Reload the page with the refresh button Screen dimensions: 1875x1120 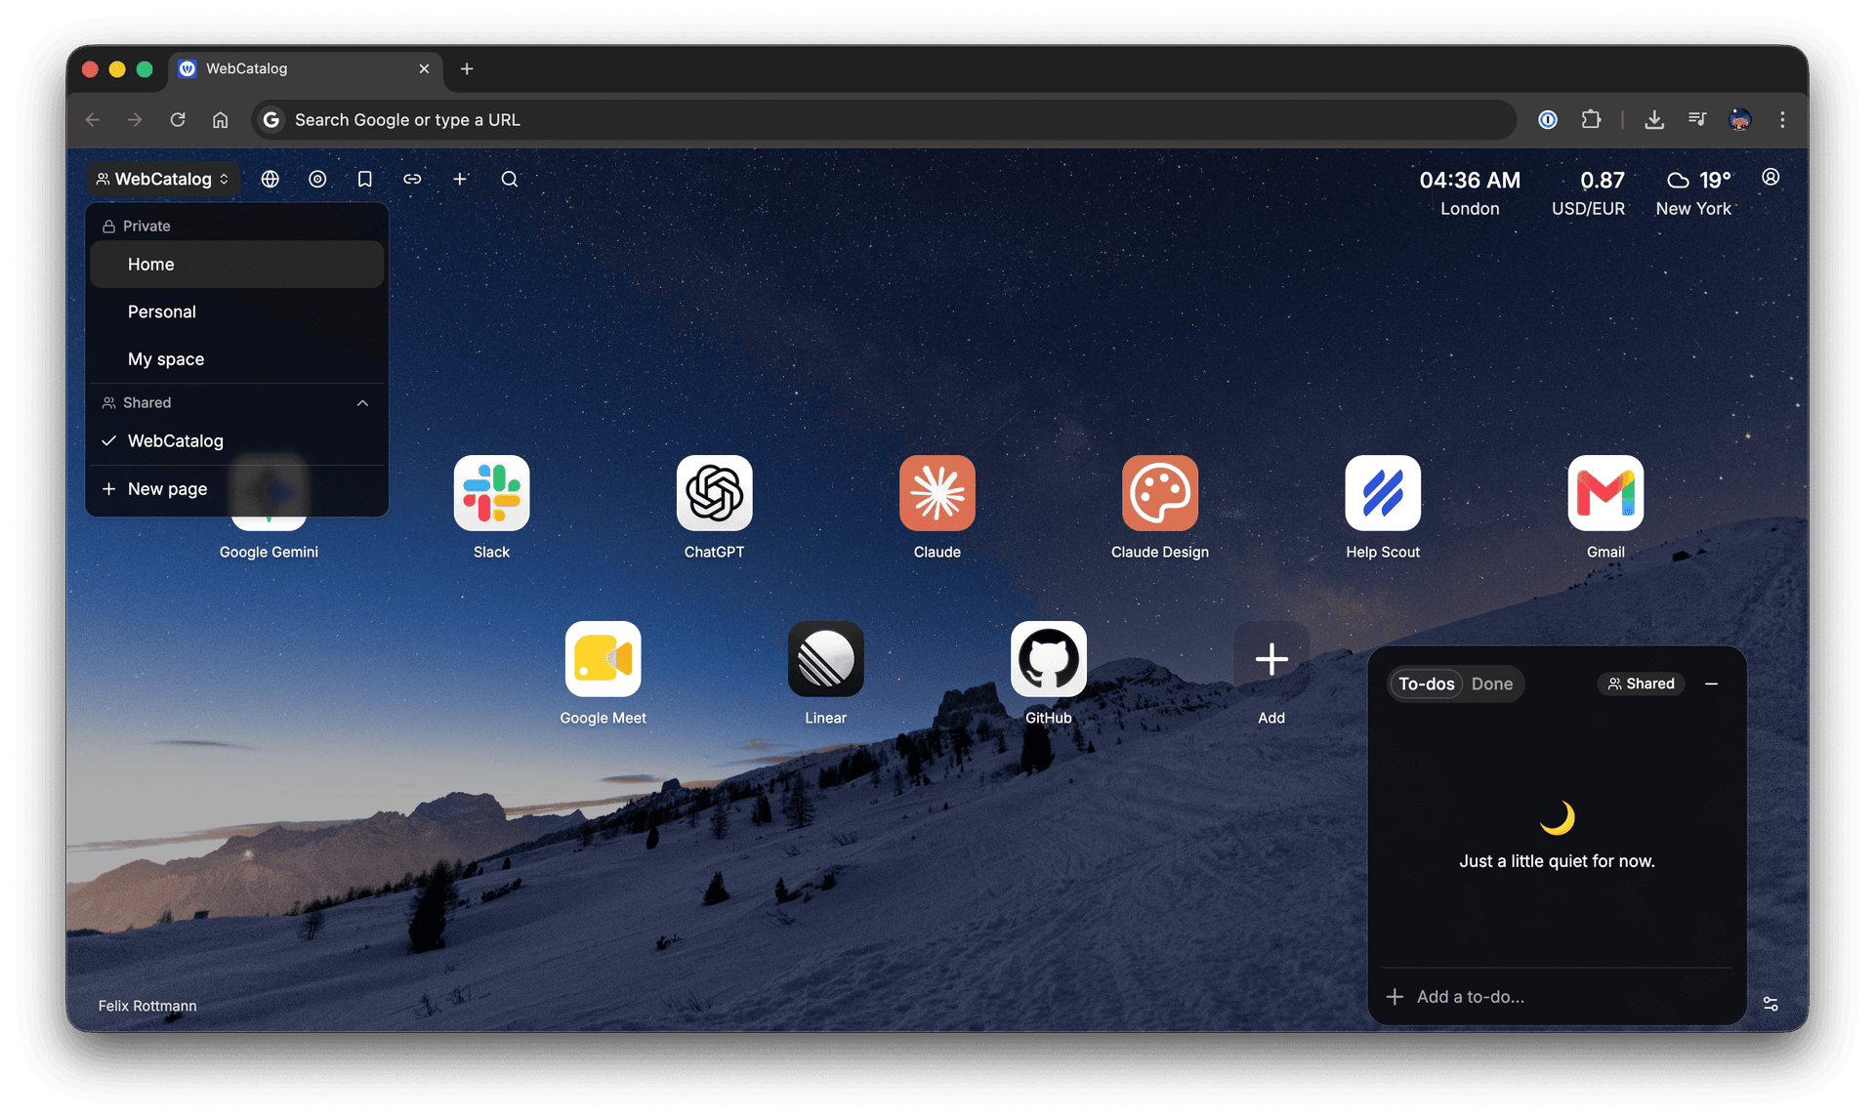[x=178, y=119]
